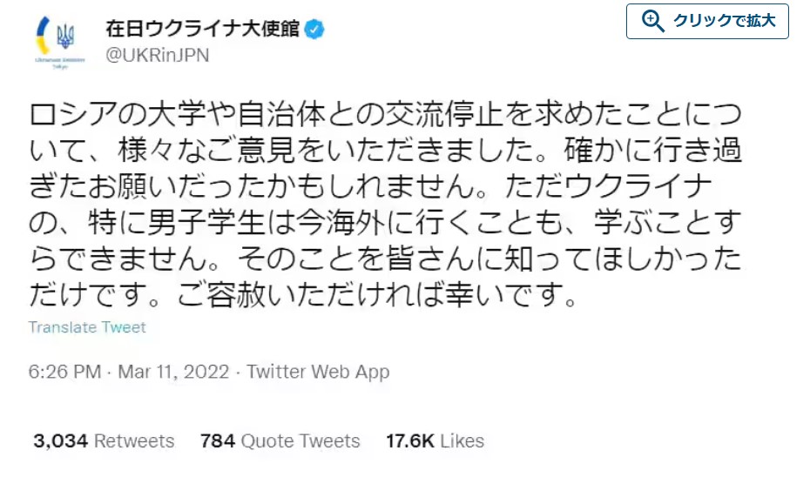Screen dimensions: 810x484
Task: Open the 784 Quote Tweets list
Action: 280,440
